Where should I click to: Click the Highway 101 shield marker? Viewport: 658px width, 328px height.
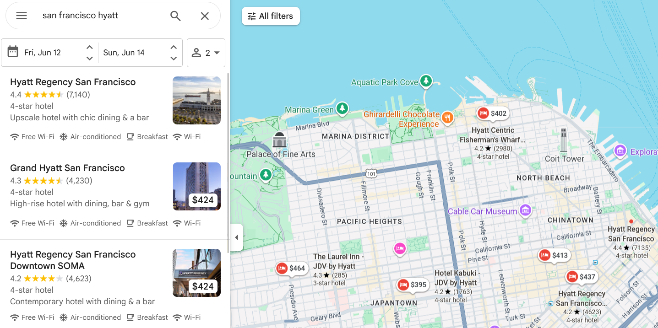[371, 173]
